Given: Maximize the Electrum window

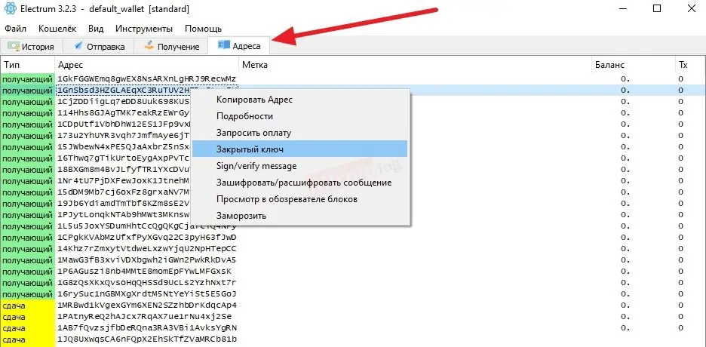Looking at the screenshot, I should click(x=657, y=8).
